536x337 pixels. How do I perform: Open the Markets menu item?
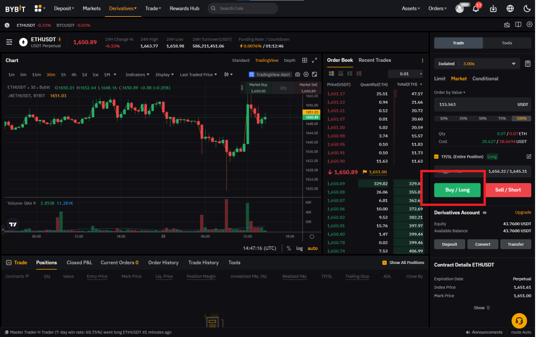click(x=92, y=8)
